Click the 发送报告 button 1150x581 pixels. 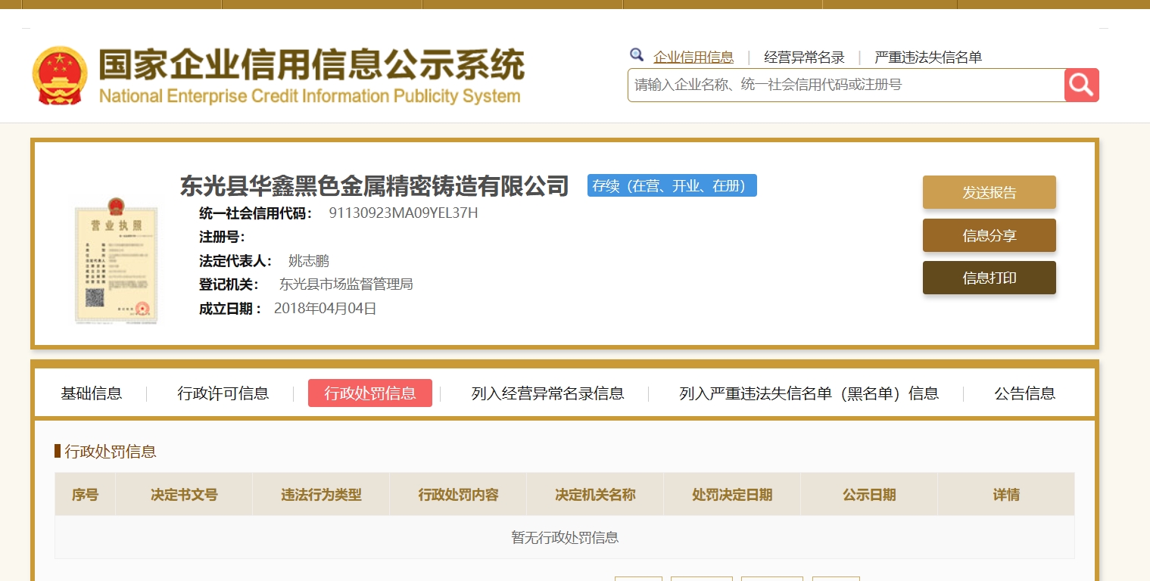click(x=989, y=192)
